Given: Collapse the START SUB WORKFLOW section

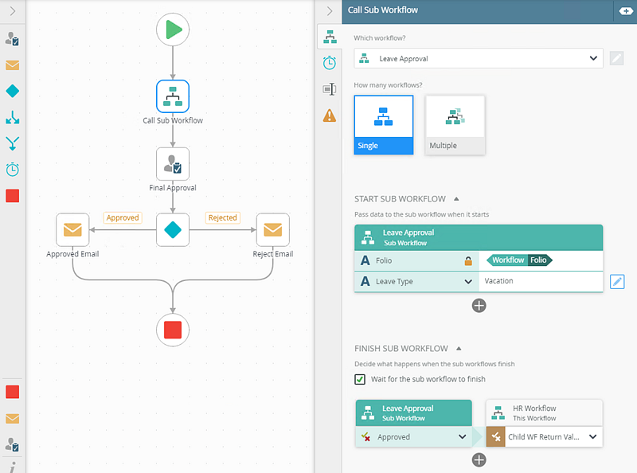Looking at the screenshot, I should click(456, 199).
